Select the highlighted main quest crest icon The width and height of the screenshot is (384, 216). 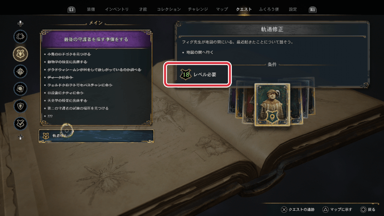pyautogui.click(x=20, y=54)
